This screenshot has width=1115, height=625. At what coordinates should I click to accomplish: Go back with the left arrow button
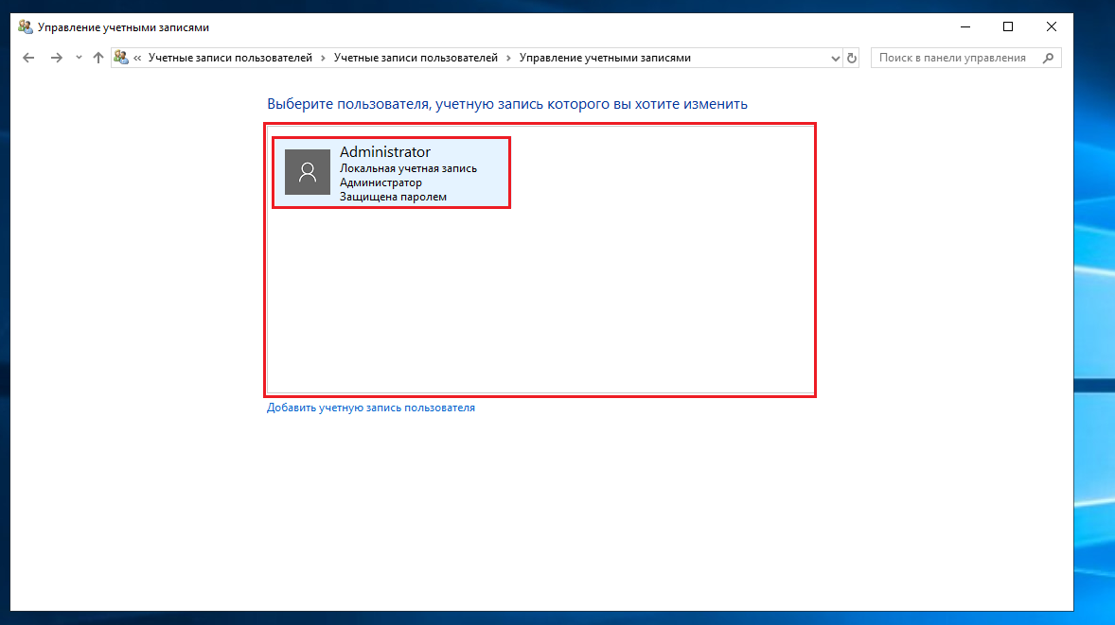pyautogui.click(x=28, y=58)
